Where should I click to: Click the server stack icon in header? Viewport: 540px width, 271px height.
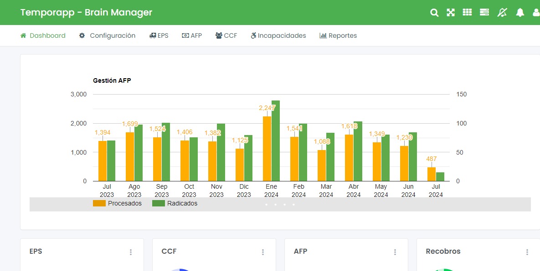point(484,12)
